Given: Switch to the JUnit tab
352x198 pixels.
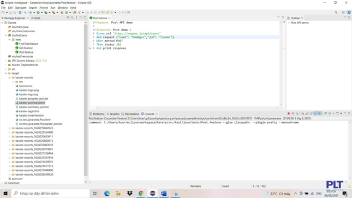Looking at the screenshot, I should coord(35,18).
